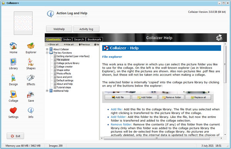The width and height of the screenshot is (231, 149).
Task: Switch to the Bookmark tab
Action: point(94,39)
